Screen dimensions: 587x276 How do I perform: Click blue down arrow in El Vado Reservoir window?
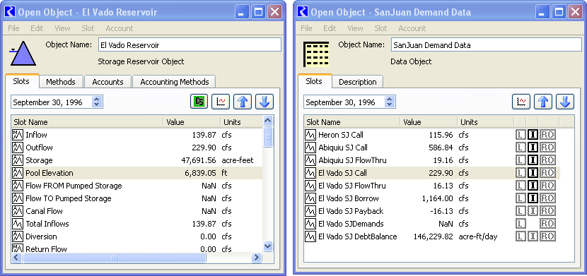265,102
